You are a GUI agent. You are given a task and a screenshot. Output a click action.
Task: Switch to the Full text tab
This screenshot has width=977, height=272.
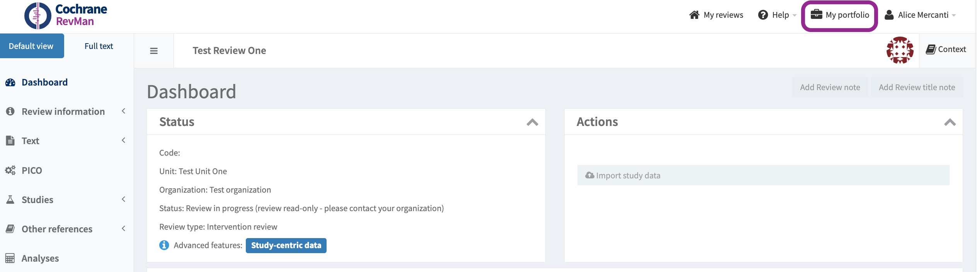(x=99, y=46)
